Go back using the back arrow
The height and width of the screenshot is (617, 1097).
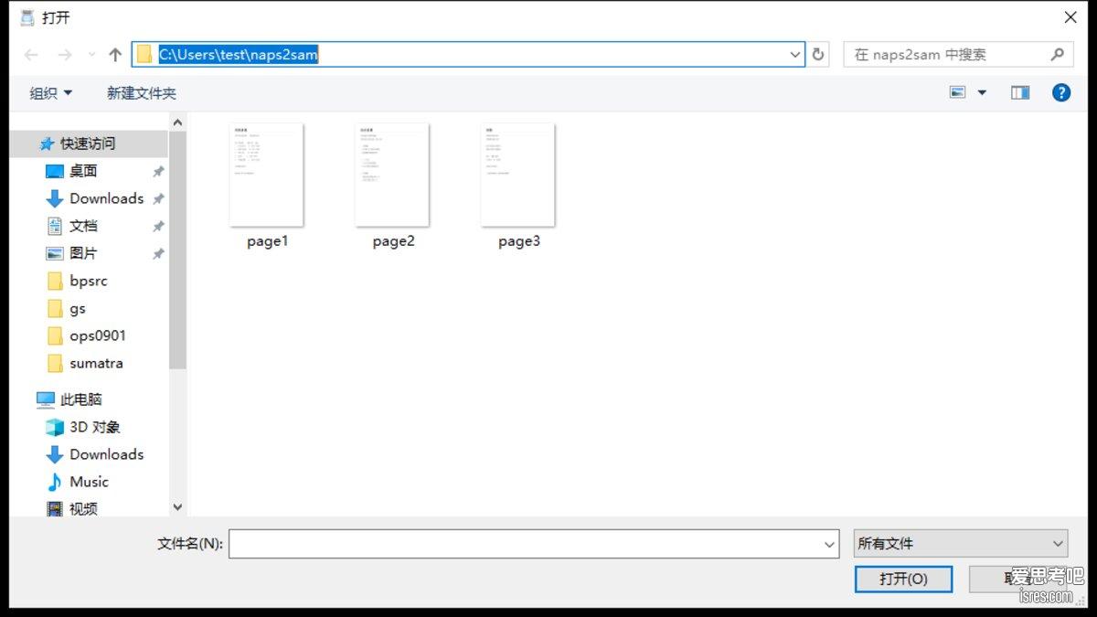(31, 55)
